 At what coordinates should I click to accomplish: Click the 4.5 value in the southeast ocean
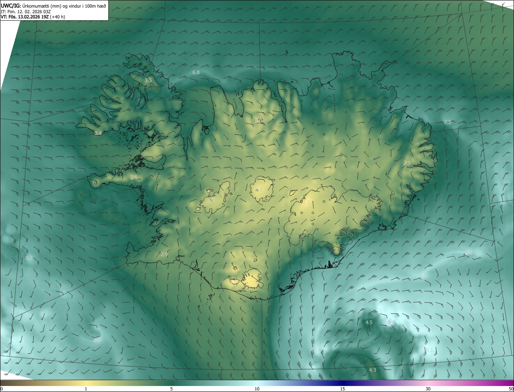pyautogui.click(x=369, y=323)
